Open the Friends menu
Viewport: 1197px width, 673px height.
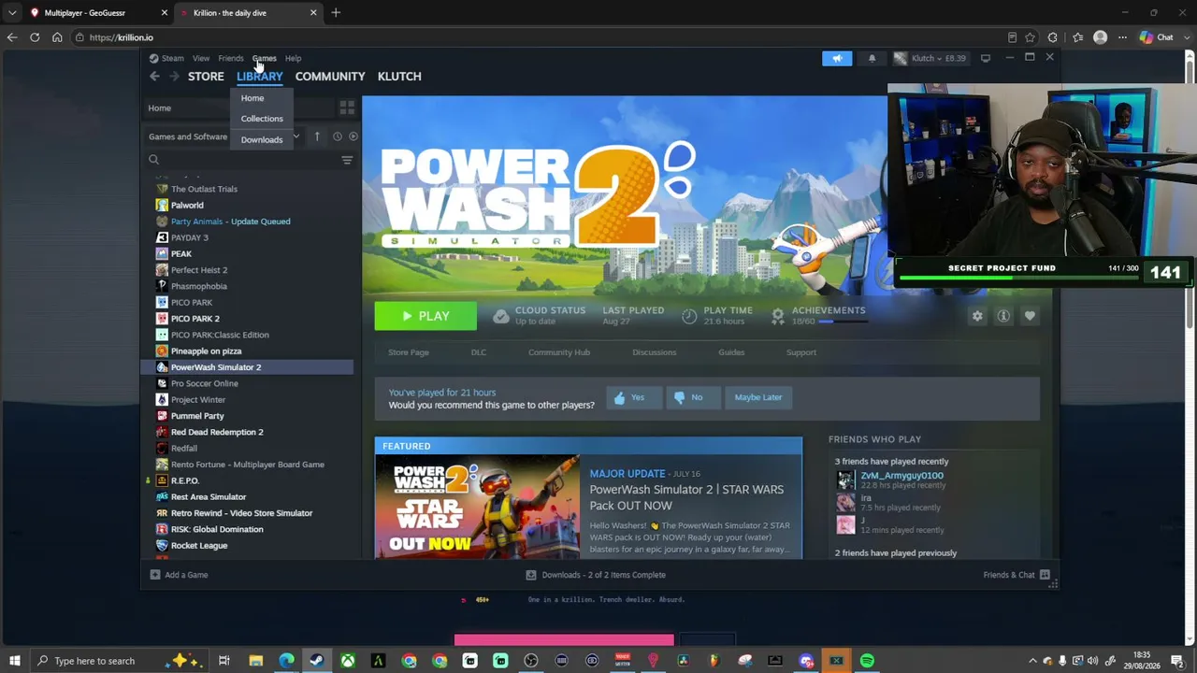(231, 58)
